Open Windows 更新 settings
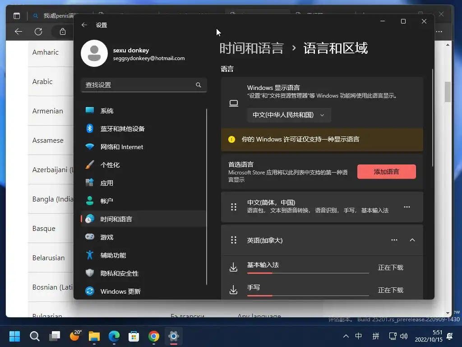Viewport: 462px width, 347px height. tap(143, 291)
